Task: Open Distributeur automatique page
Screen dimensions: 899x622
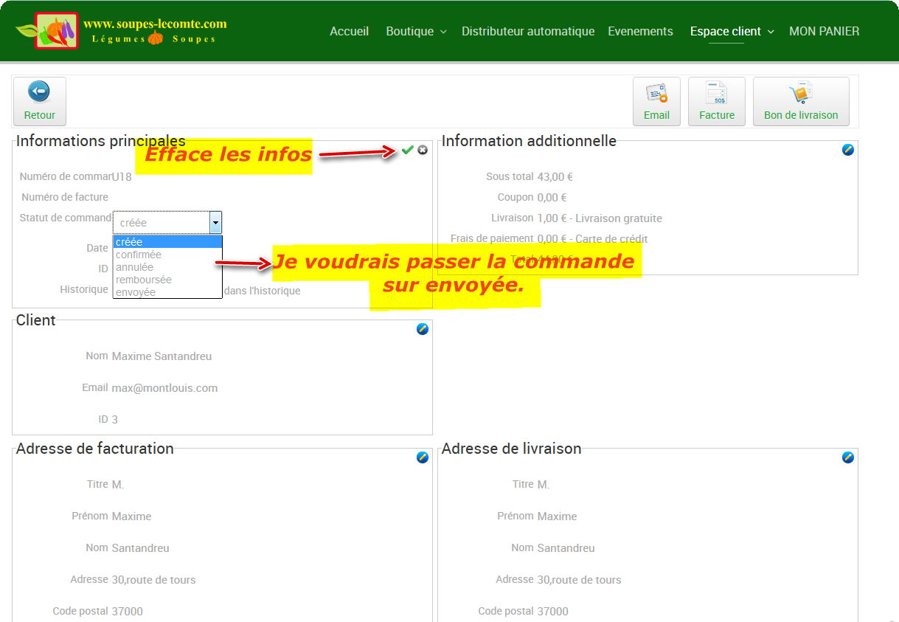Action: click(528, 31)
